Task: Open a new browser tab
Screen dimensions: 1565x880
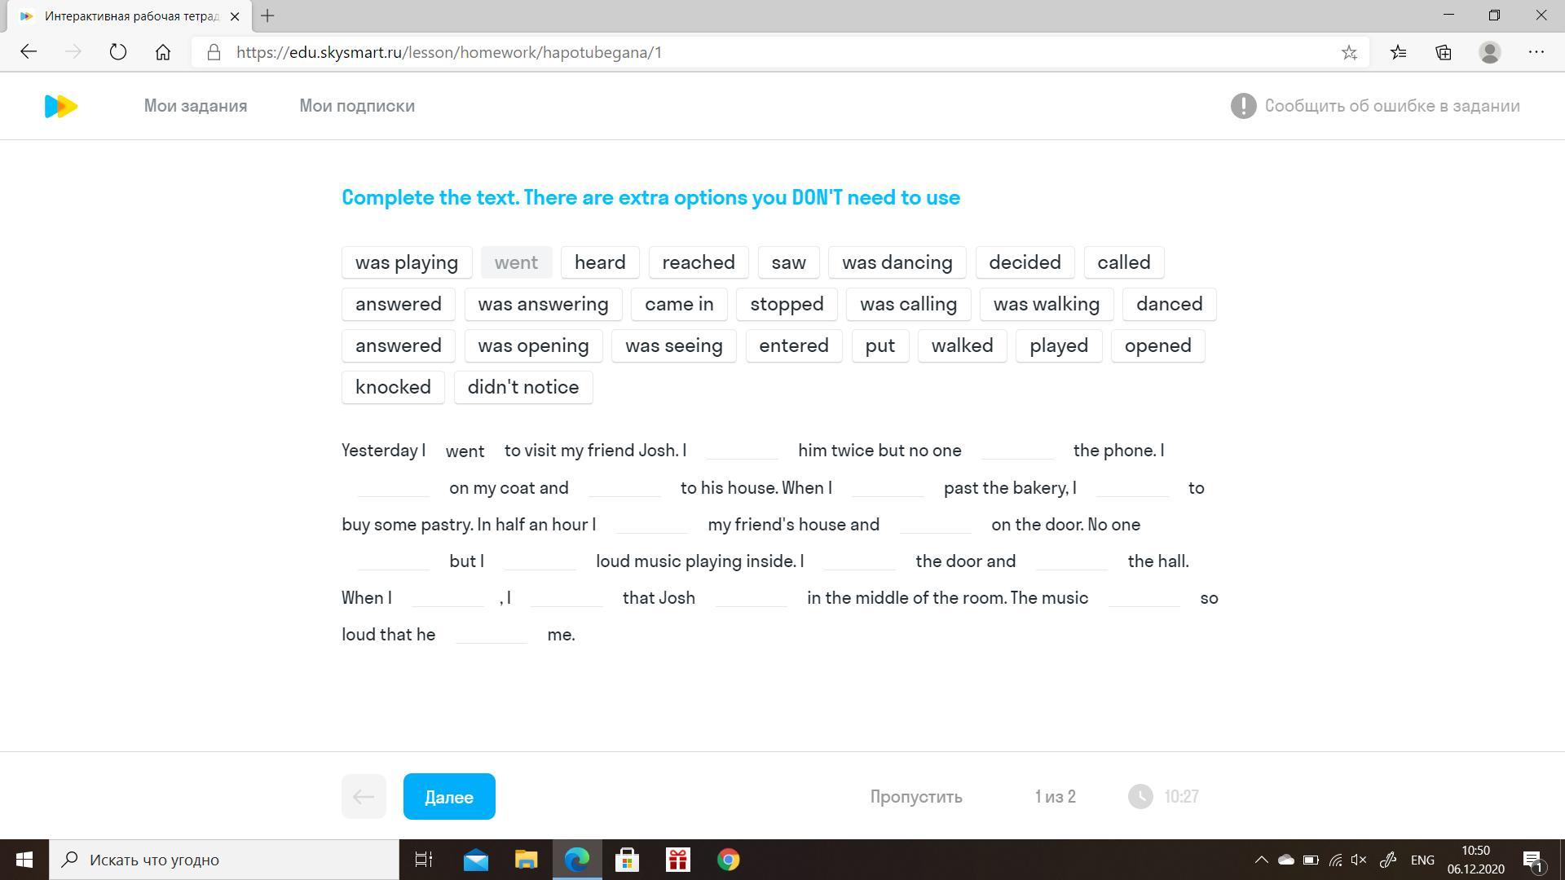Action: click(267, 15)
